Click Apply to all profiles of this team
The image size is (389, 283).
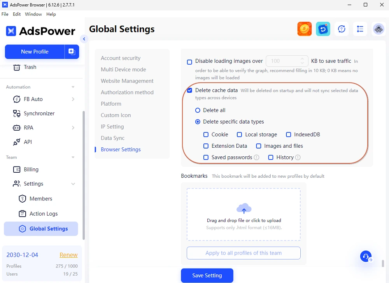click(x=244, y=253)
